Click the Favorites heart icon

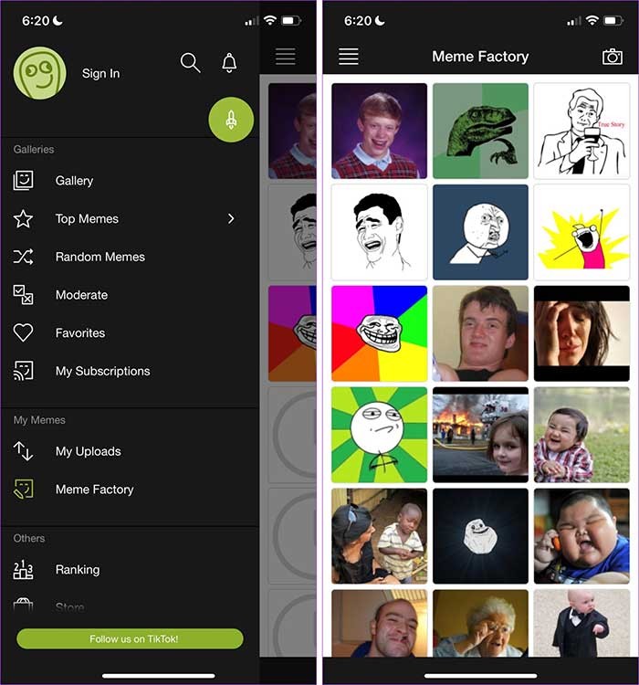(24, 333)
